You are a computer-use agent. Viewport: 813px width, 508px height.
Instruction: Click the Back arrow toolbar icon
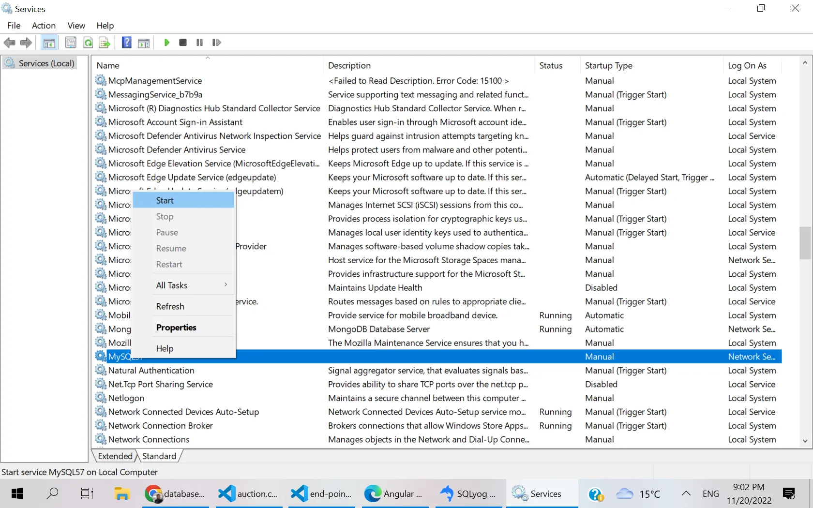tap(9, 43)
